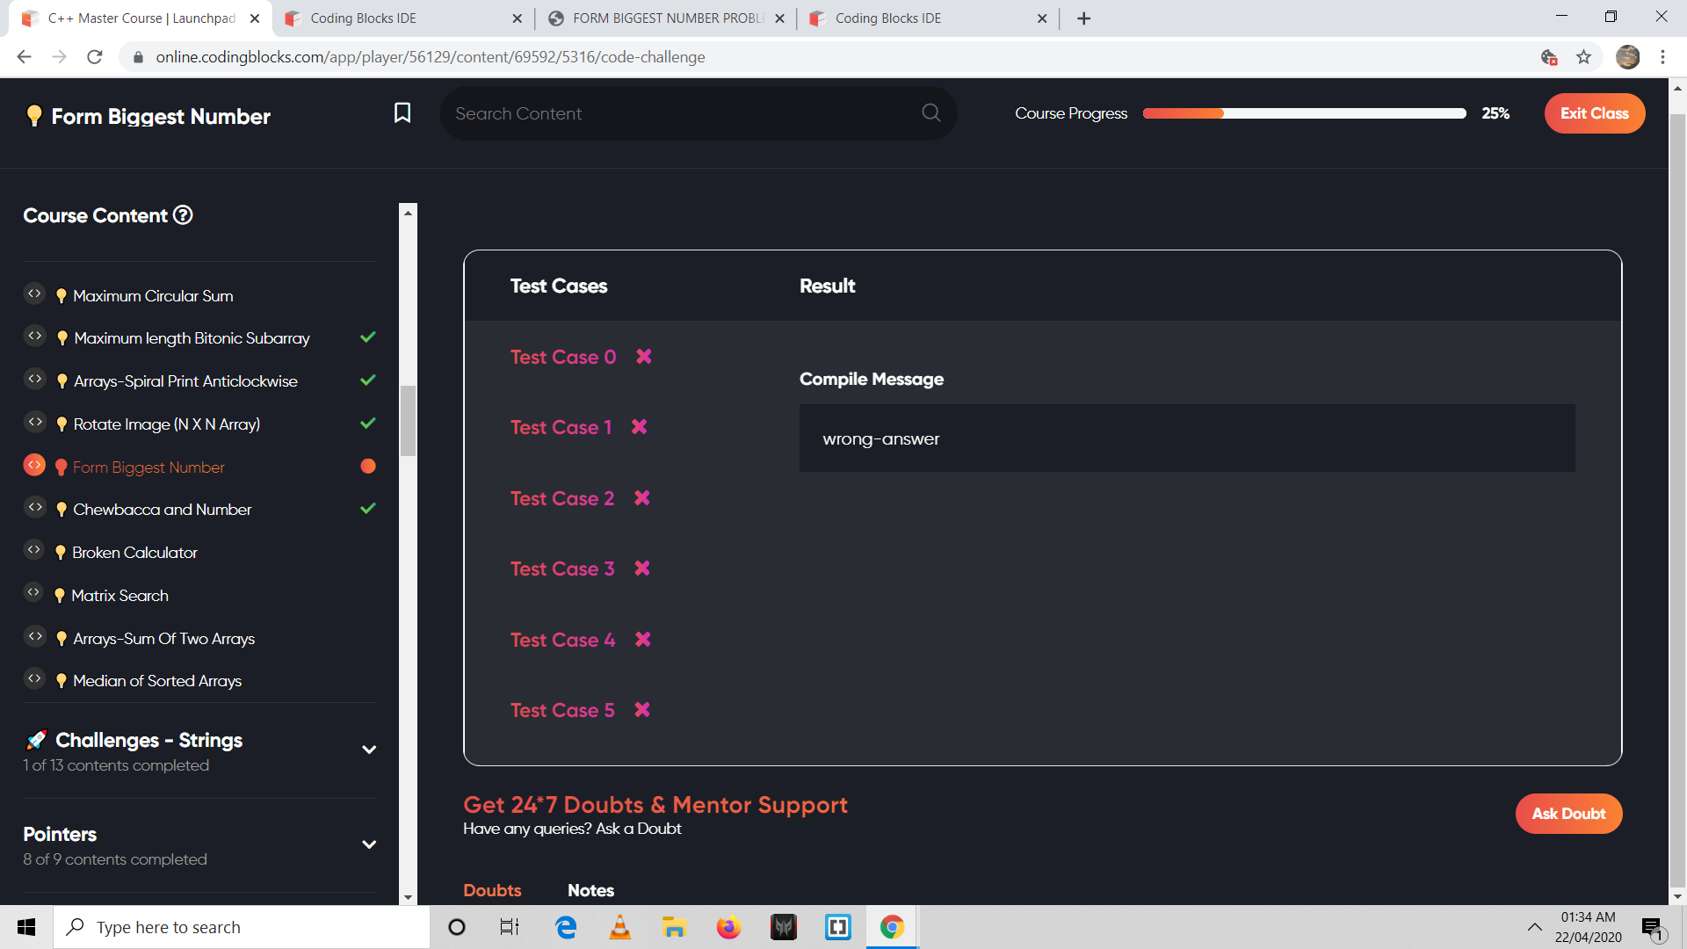Click the search magnifier icon
1687x949 pixels.
coord(930,113)
